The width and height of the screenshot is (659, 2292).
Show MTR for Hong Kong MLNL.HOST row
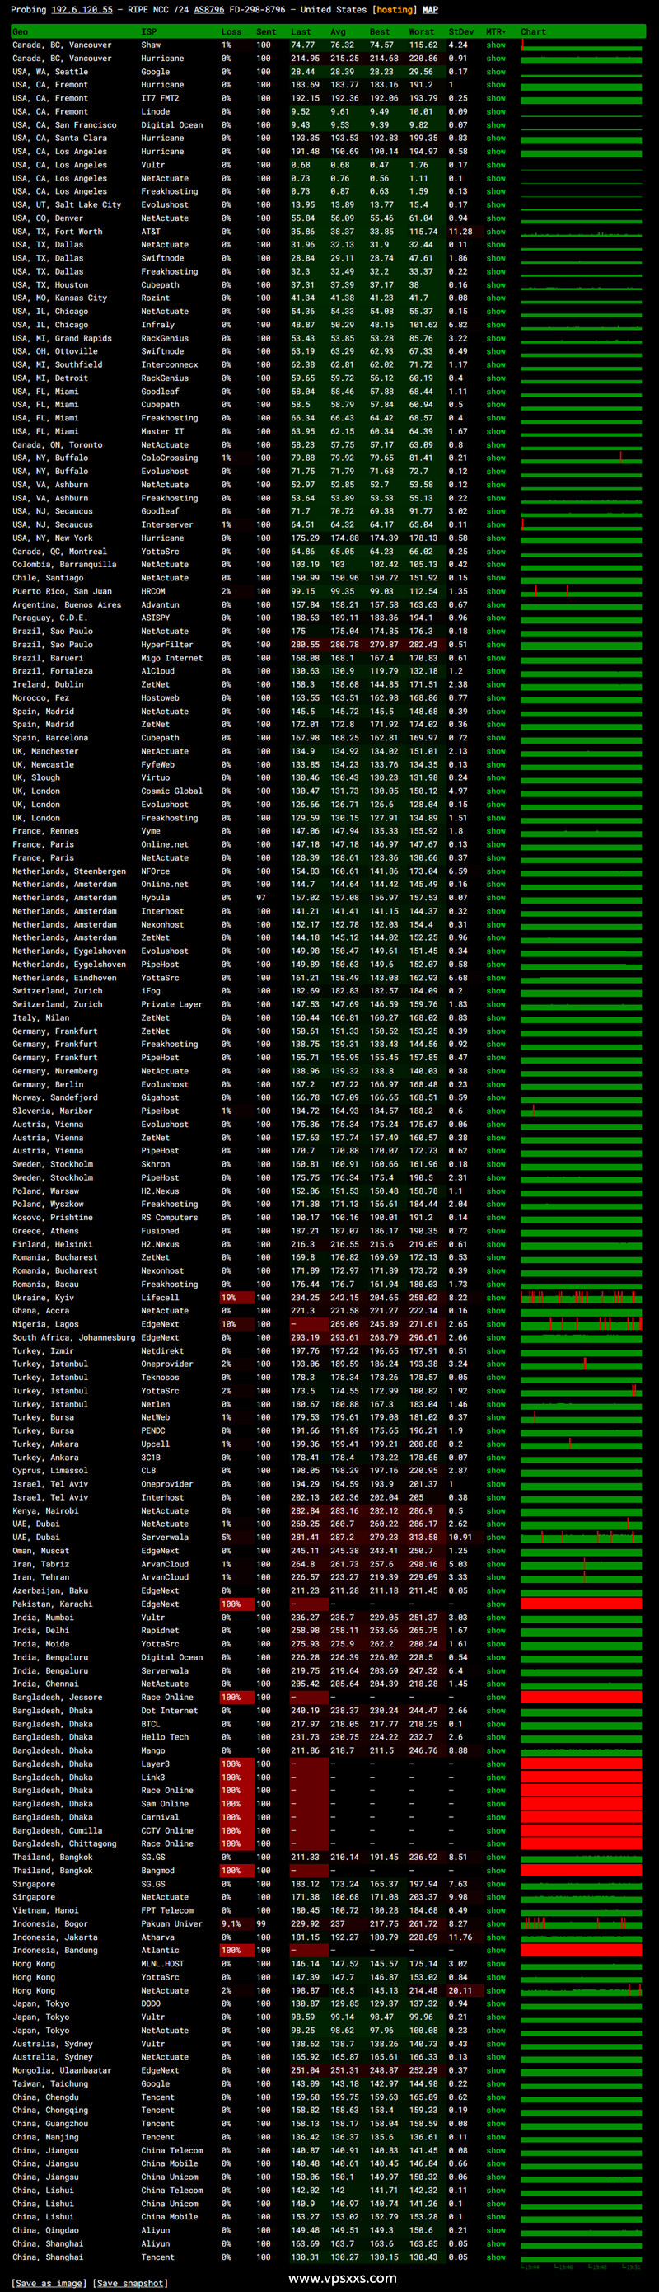tap(495, 1964)
